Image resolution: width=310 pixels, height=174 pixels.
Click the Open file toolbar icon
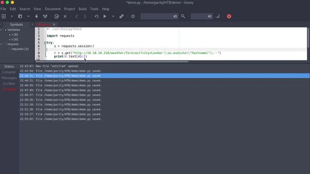(x=20, y=16)
